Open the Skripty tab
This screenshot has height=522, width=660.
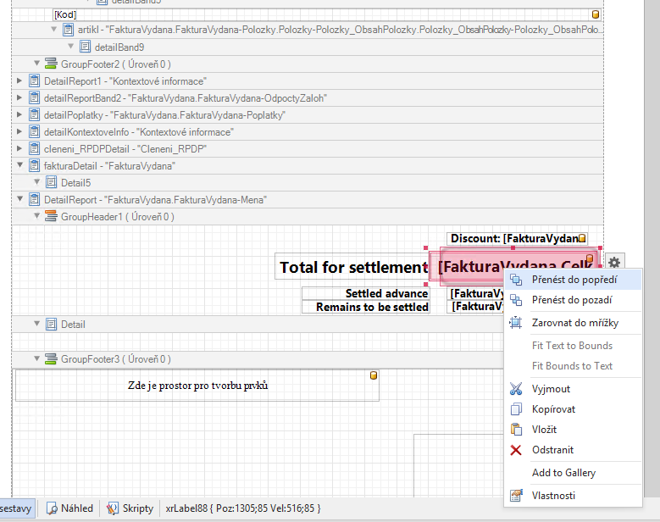[x=130, y=508]
